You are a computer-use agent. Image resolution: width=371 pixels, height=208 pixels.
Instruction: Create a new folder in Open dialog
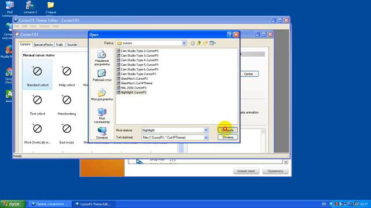point(205,43)
